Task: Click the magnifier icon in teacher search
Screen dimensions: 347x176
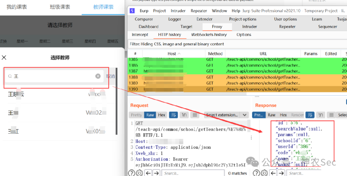Action: (x=10, y=76)
